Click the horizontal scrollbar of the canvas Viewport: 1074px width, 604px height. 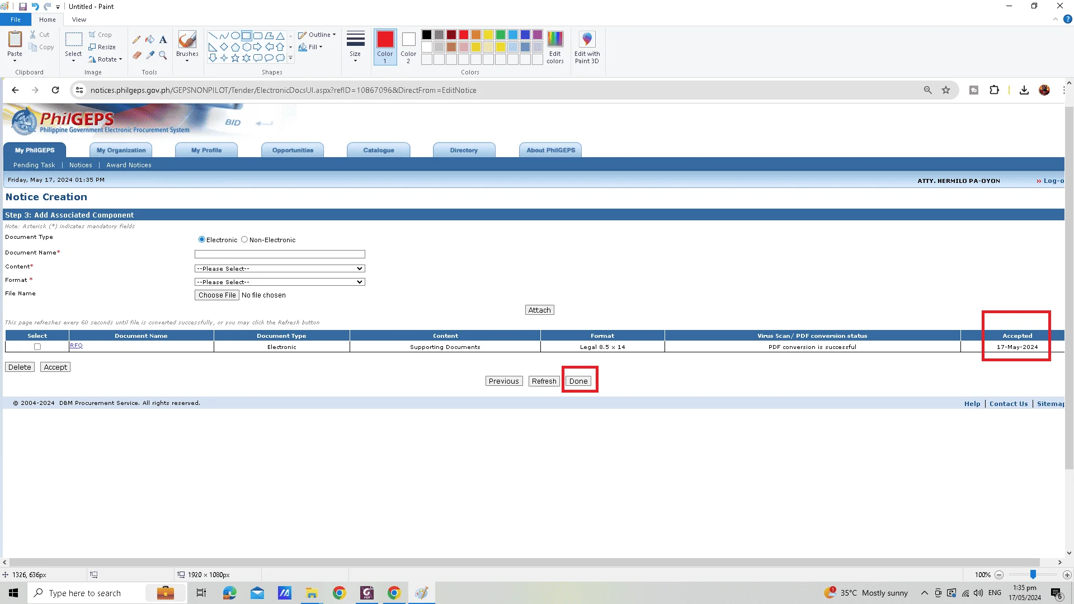525,562
